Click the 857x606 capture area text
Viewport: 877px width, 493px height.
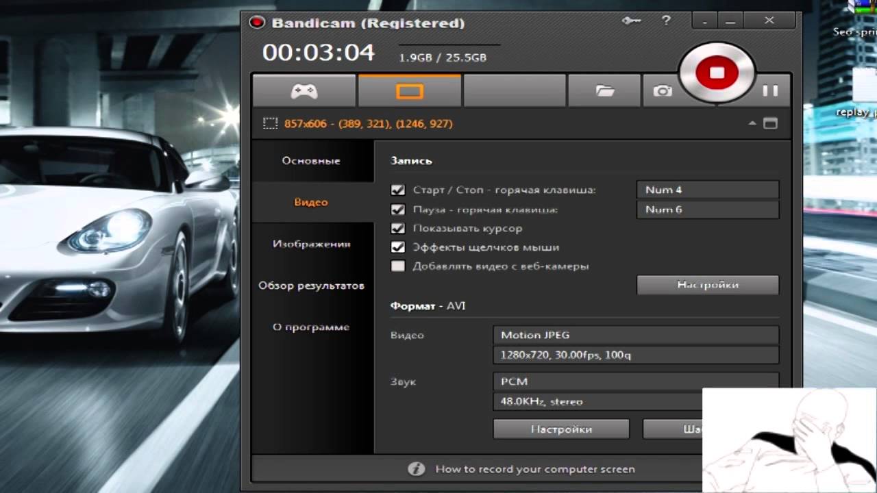(x=368, y=124)
